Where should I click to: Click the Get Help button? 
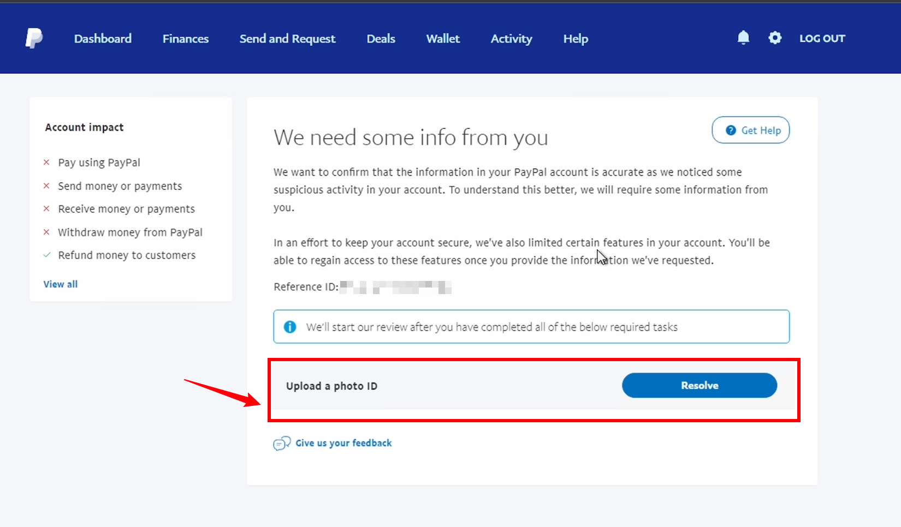pyautogui.click(x=751, y=130)
